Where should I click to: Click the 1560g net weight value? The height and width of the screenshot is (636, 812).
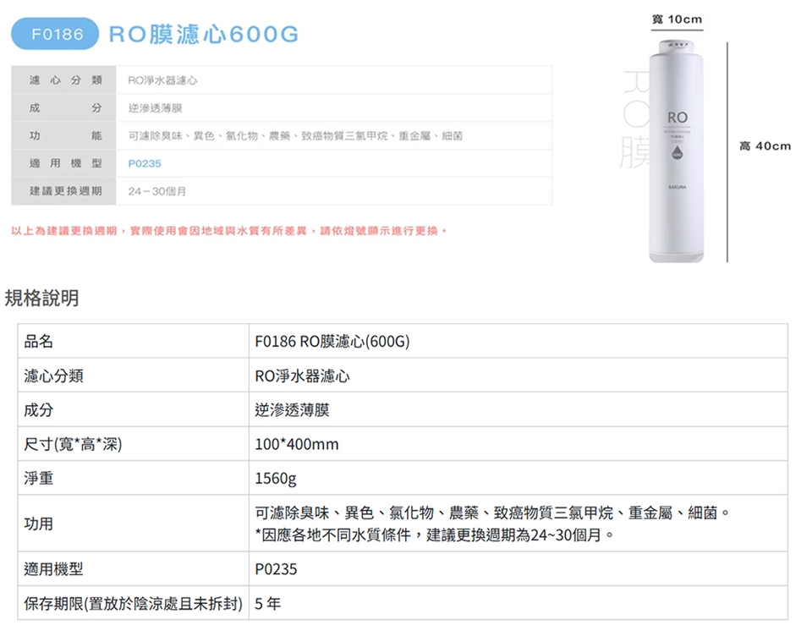pyautogui.click(x=276, y=479)
